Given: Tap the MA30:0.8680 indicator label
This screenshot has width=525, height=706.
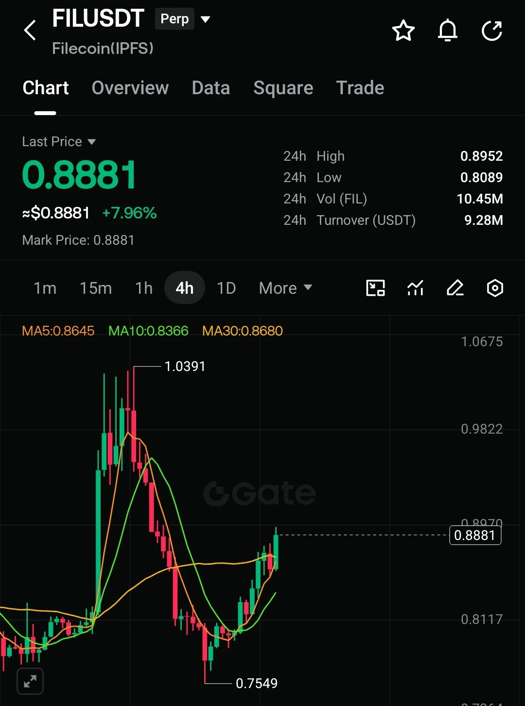Looking at the screenshot, I should pyautogui.click(x=243, y=331).
